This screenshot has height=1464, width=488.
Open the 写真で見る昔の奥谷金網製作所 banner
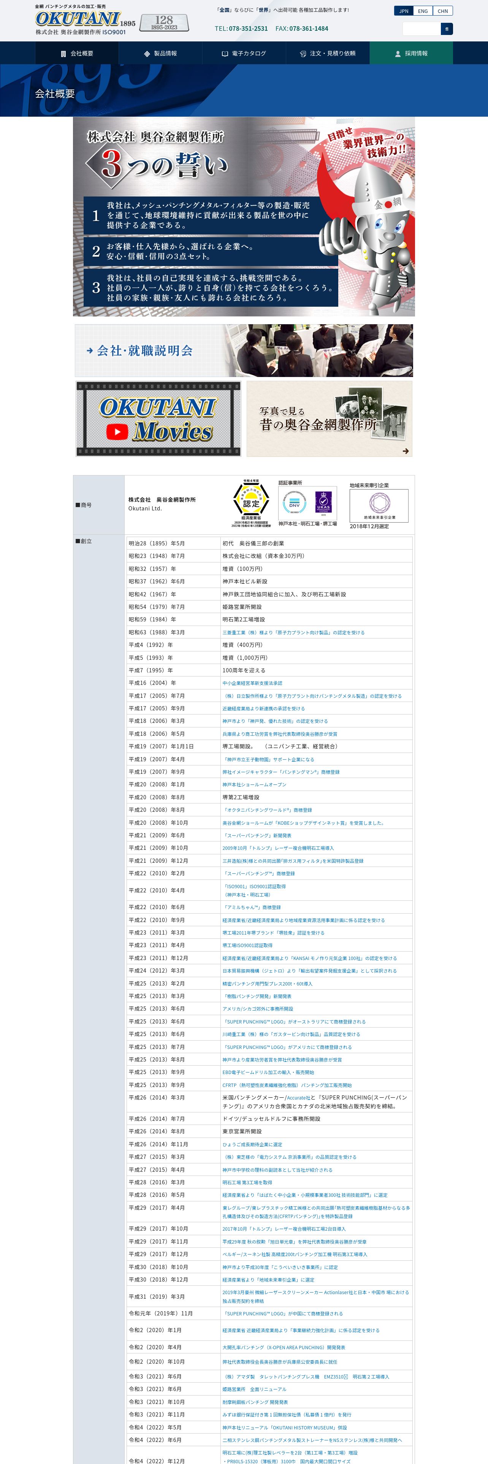[x=330, y=419]
